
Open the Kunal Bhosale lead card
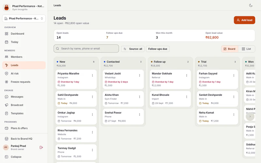(x=170, y=99)
